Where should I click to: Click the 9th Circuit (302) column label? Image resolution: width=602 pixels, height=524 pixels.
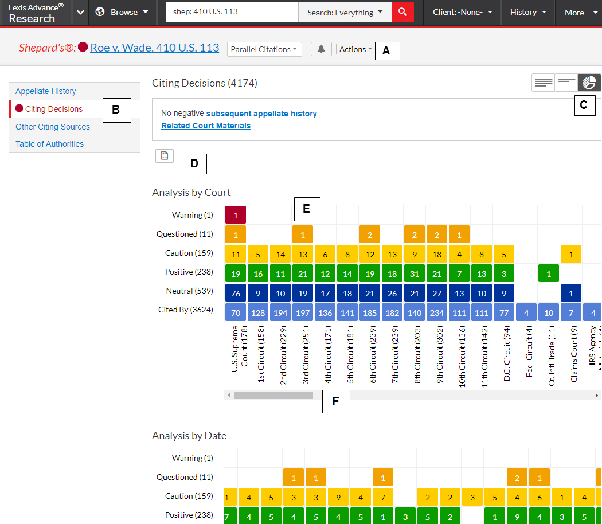[x=440, y=354]
